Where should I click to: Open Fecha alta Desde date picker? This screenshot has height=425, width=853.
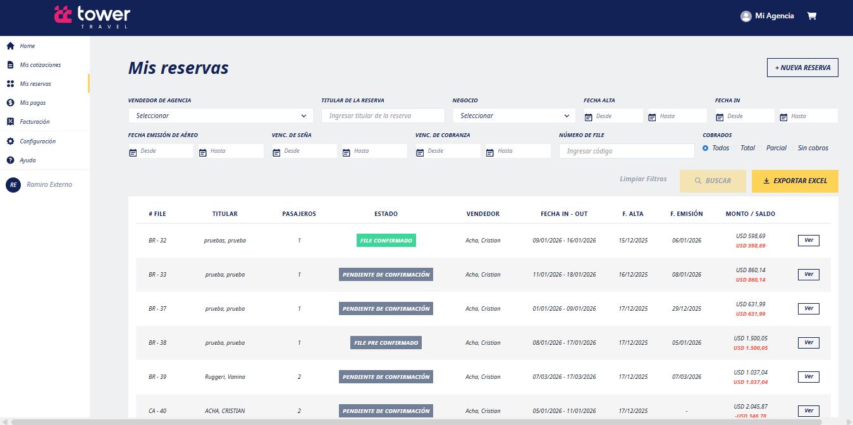click(x=612, y=116)
